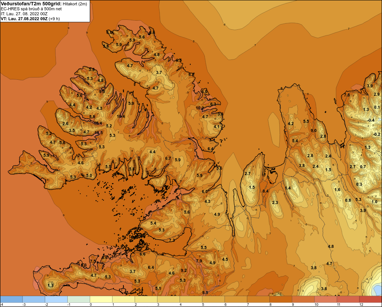The width and height of the screenshot is (382, 307).
Task: Click the -0.2 temperature value on the map
Action: (x=376, y=134)
